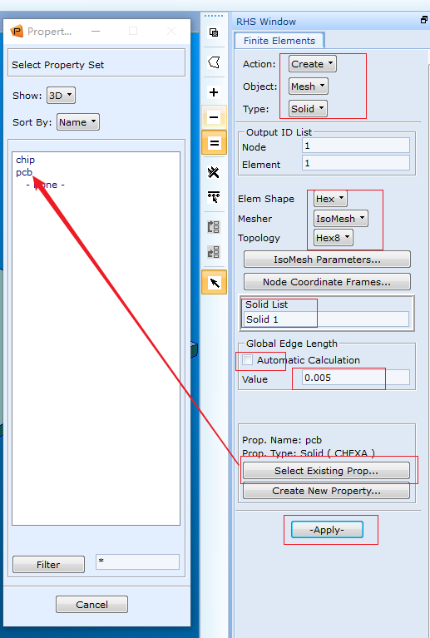430x638 pixels.
Task: Click the Apply button
Action: coord(327,530)
